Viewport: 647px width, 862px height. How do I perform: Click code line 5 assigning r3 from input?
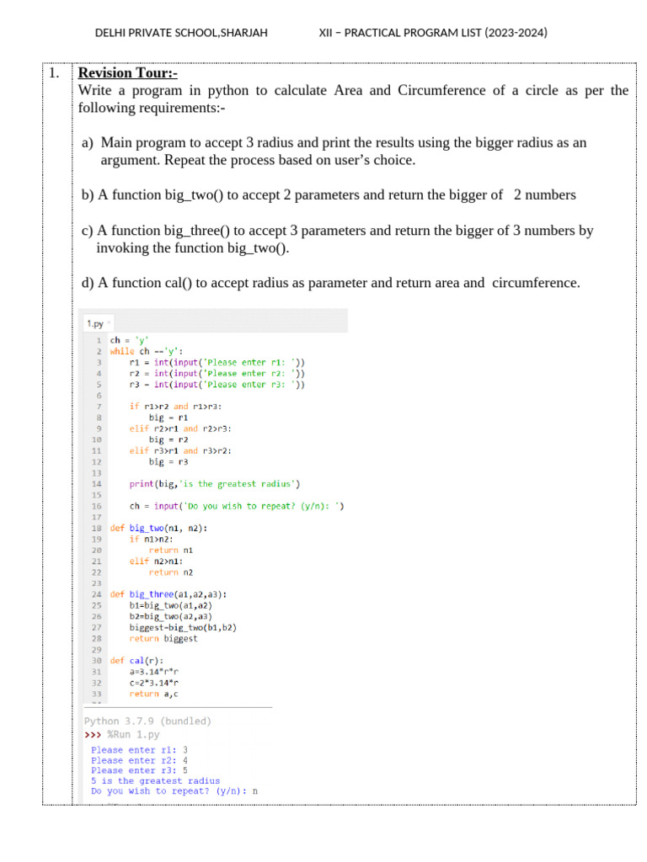tap(217, 384)
